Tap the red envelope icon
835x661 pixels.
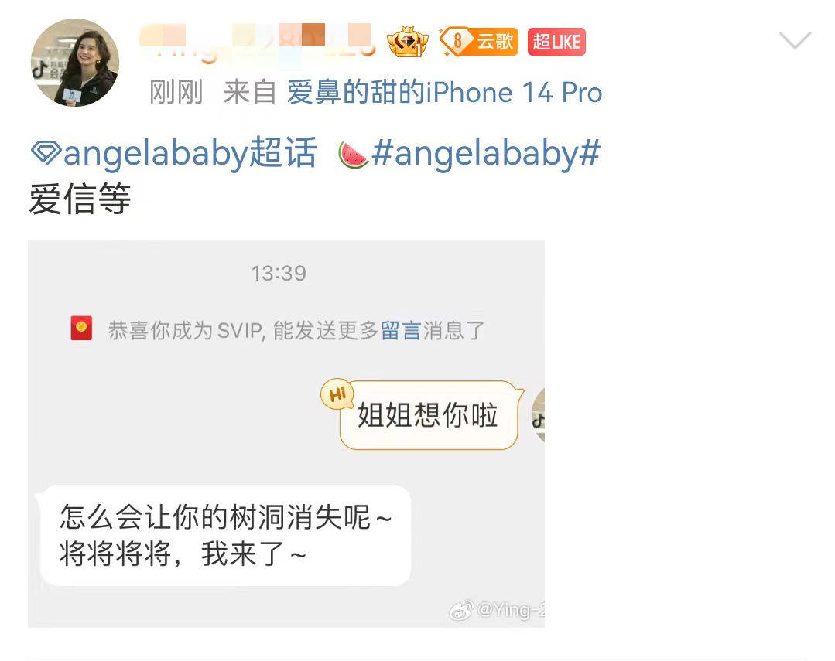coord(81,328)
